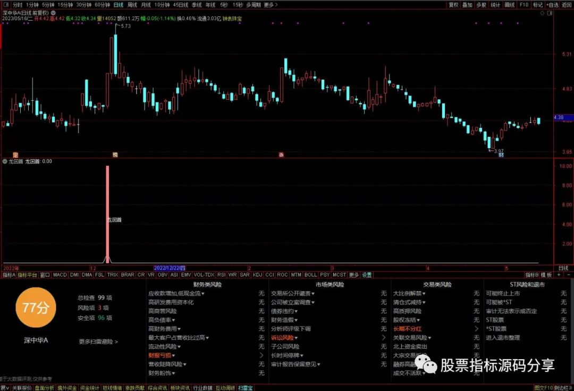
Task: Open 财报亏损 details arrow
Action: 261,355
